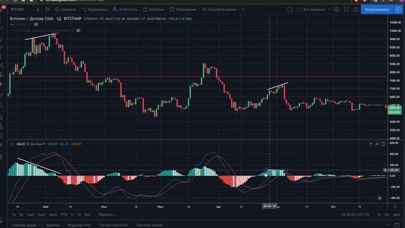
Task: Select the 6мес time range
Action: [x=53, y=215]
